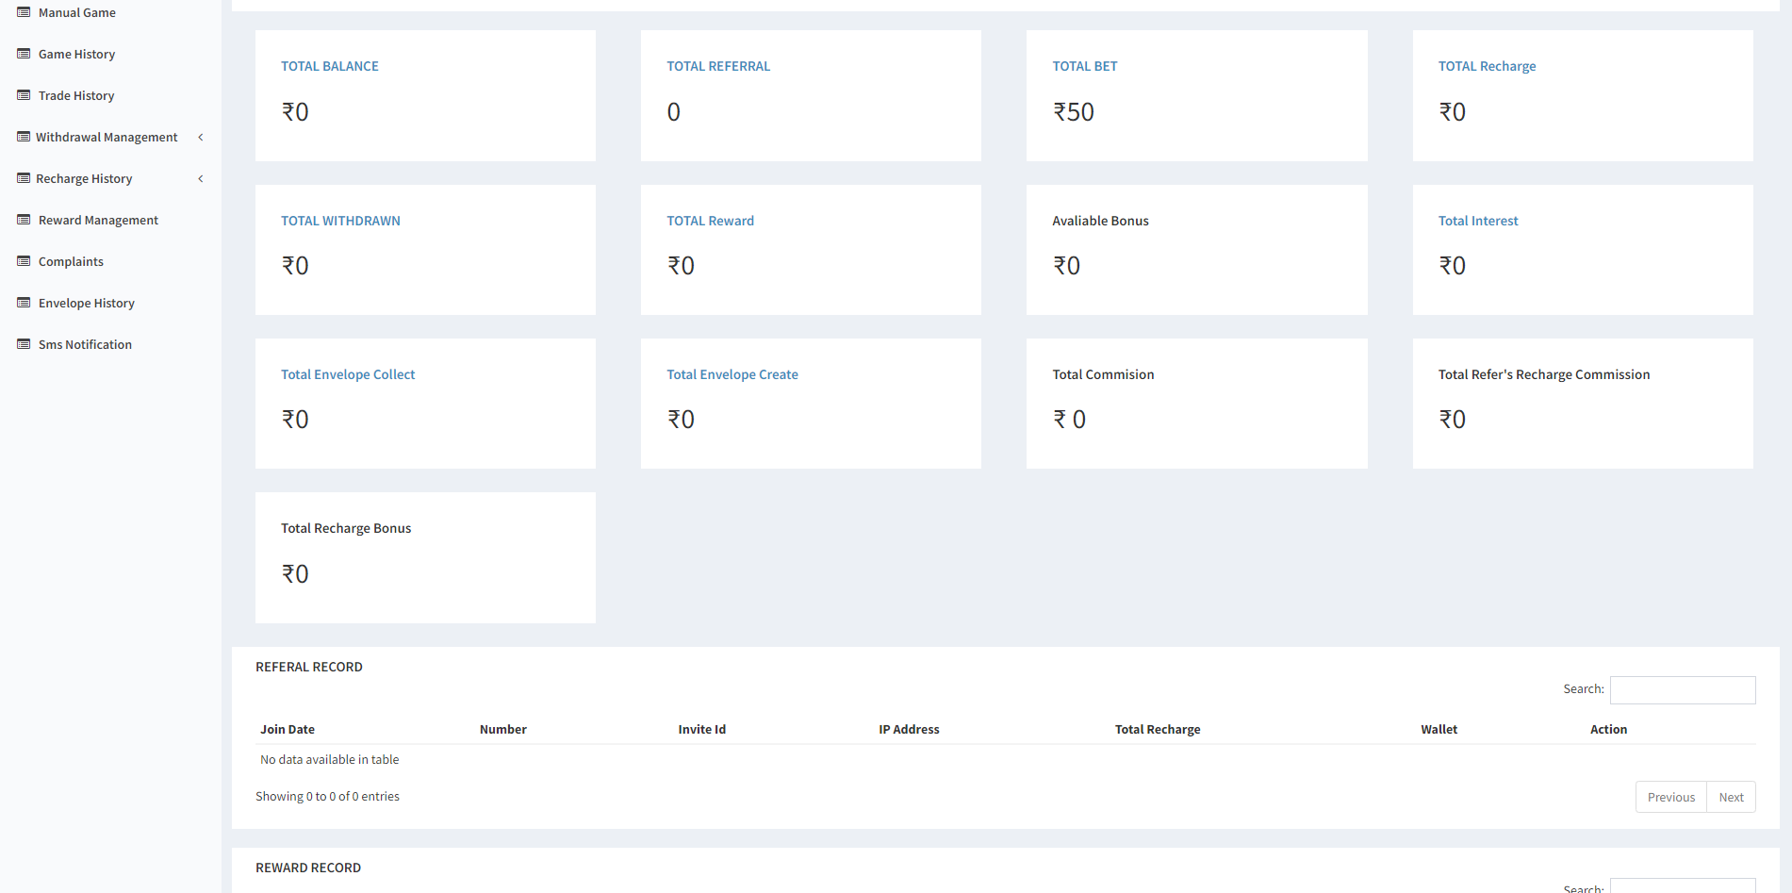
Task: Open the TOTAL BALANCE card link
Action: (x=330, y=66)
